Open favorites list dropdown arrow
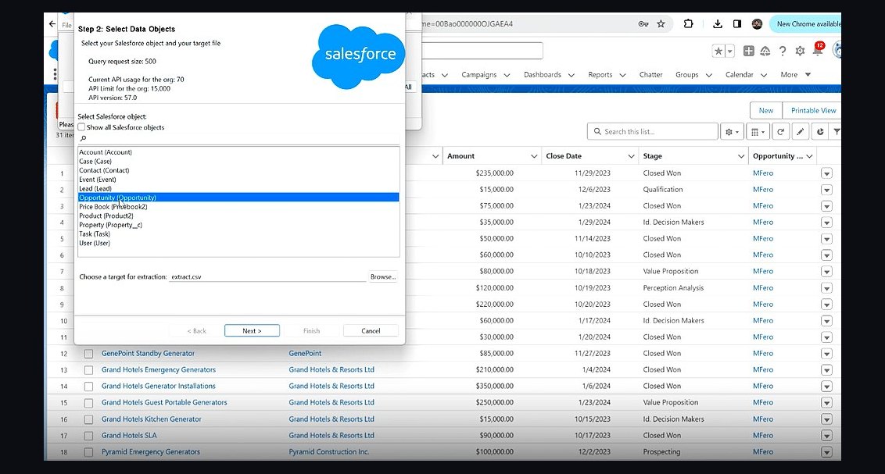Screen dimensions: 885x474 click(x=729, y=52)
